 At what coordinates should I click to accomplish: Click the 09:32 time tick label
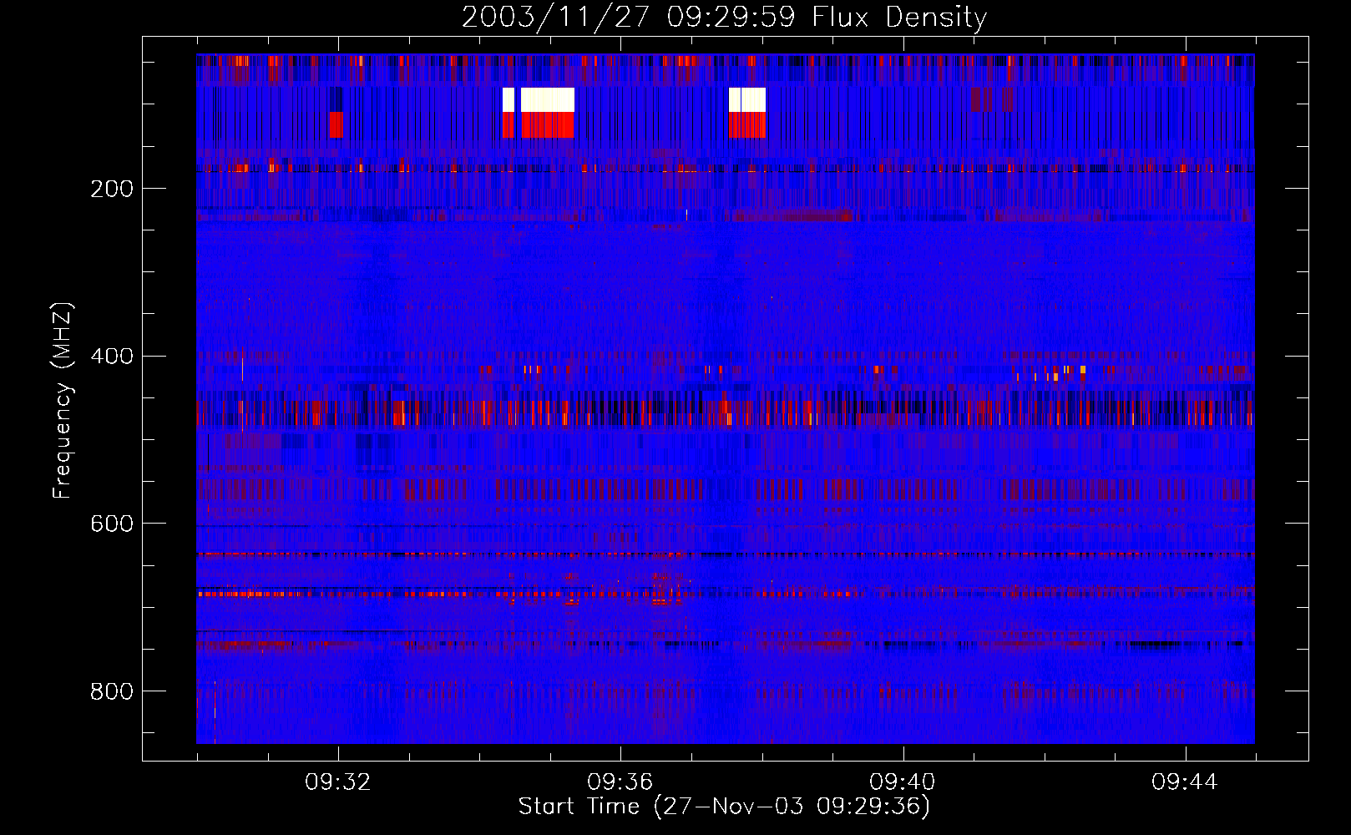coord(338,782)
